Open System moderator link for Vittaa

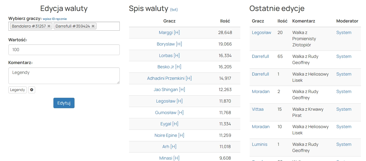tap(344, 109)
